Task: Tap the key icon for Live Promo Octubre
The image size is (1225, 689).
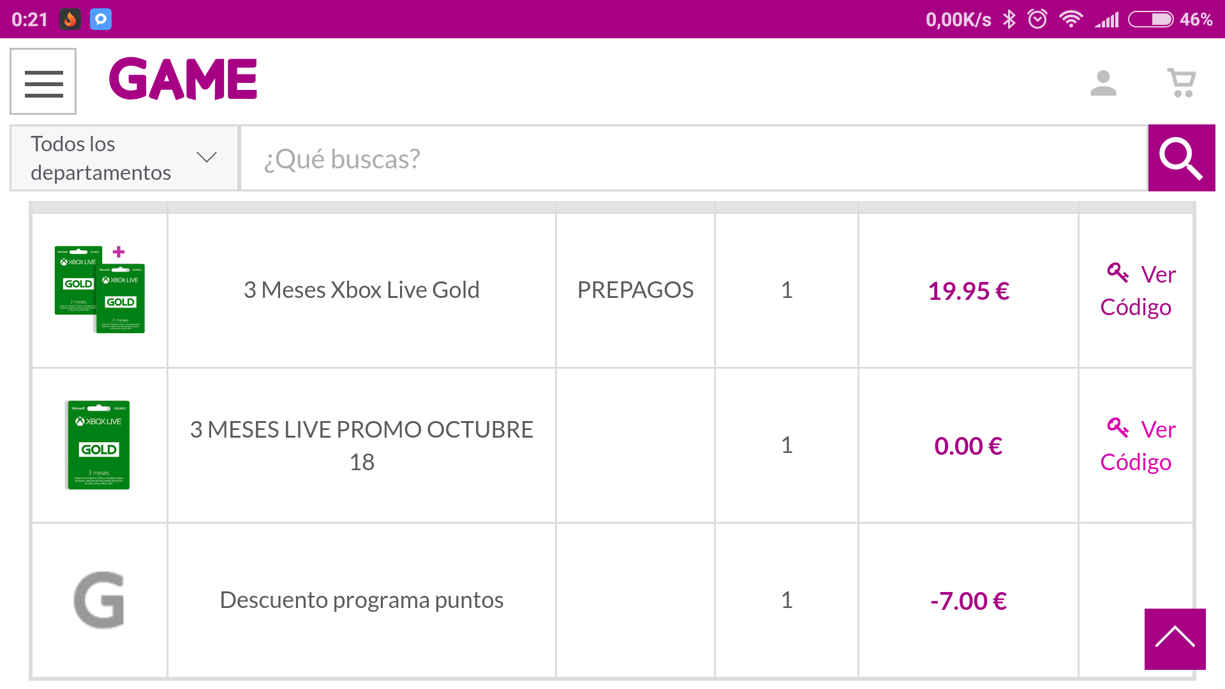Action: click(x=1118, y=427)
